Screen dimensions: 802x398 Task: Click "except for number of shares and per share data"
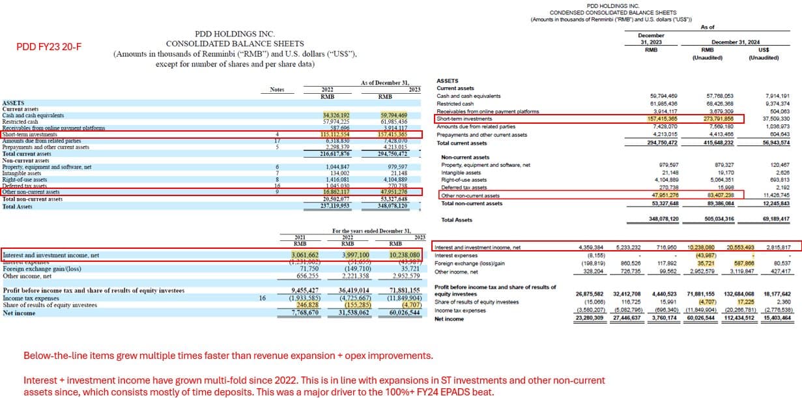point(235,64)
